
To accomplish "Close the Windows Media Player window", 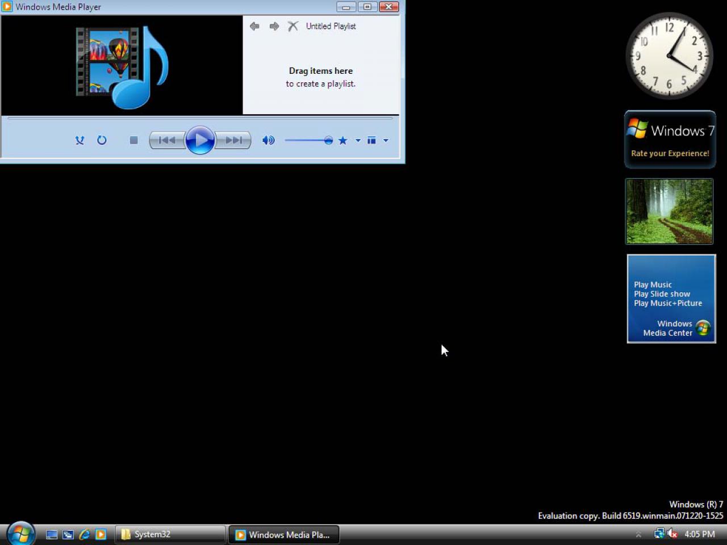I will 388,7.
